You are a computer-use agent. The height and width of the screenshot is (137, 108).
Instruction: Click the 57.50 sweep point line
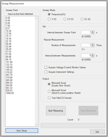(x=9, y=54)
